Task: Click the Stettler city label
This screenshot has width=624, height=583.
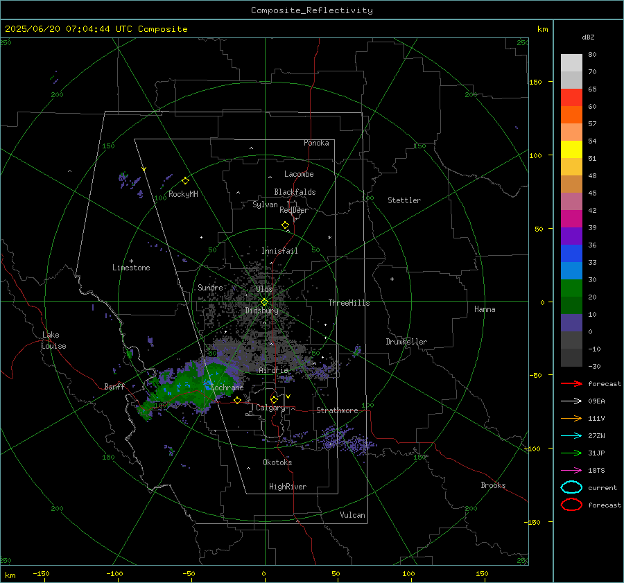Action: click(x=404, y=200)
